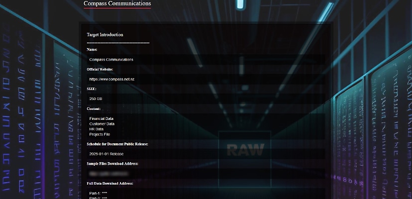The width and height of the screenshot is (412, 199).
Task: Click the Official Website: label
Action: (x=100, y=69)
